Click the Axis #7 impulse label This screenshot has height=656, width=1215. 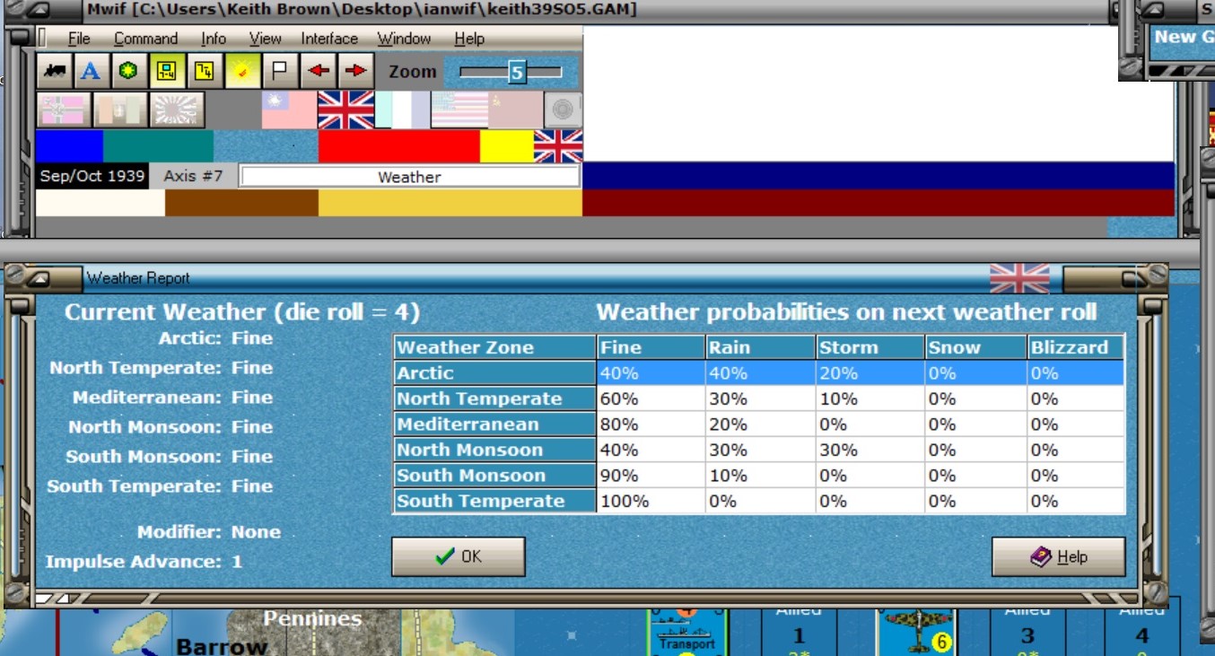(193, 176)
